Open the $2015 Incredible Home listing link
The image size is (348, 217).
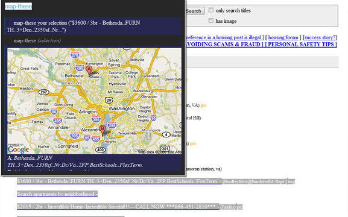118,207
